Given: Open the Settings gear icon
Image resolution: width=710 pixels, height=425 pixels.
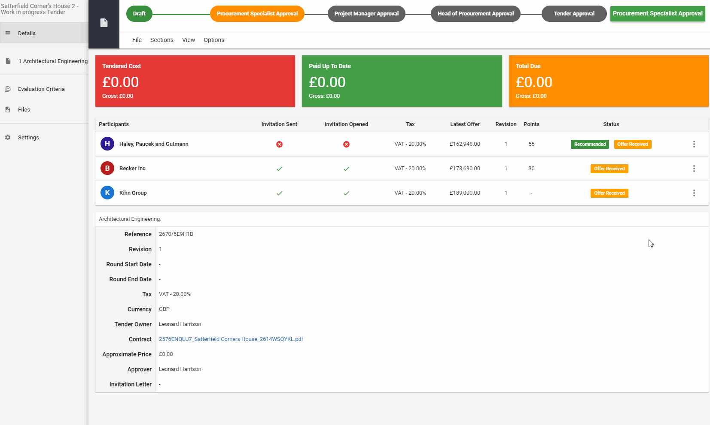Looking at the screenshot, I should [8, 137].
